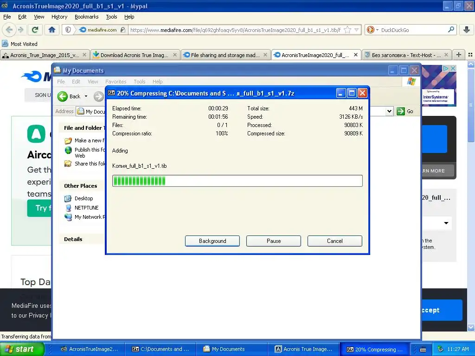This screenshot has width=475, height=356.
Task: Close the advertisement with the X icon
Action: (453, 69)
